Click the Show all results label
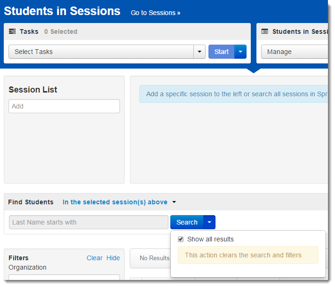 pyautogui.click(x=210, y=239)
